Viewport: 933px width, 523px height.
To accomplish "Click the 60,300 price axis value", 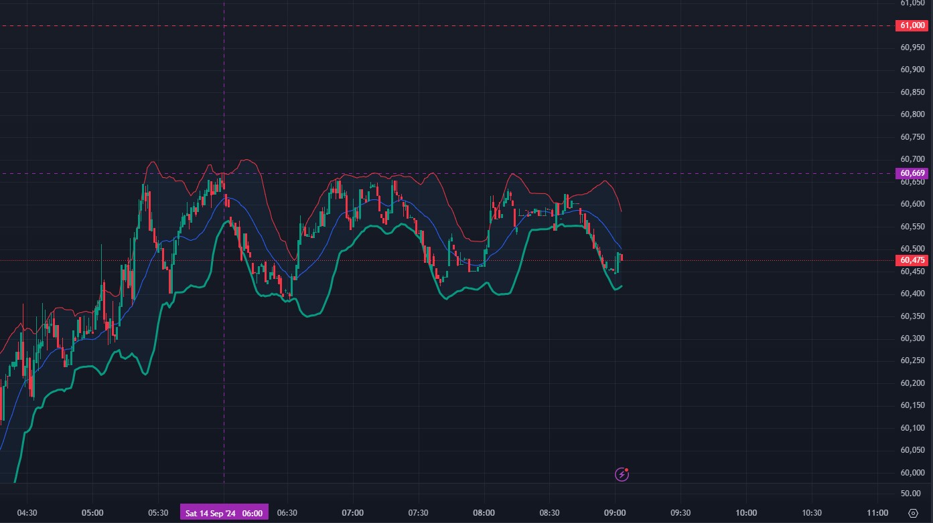I will tap(912, 338).
